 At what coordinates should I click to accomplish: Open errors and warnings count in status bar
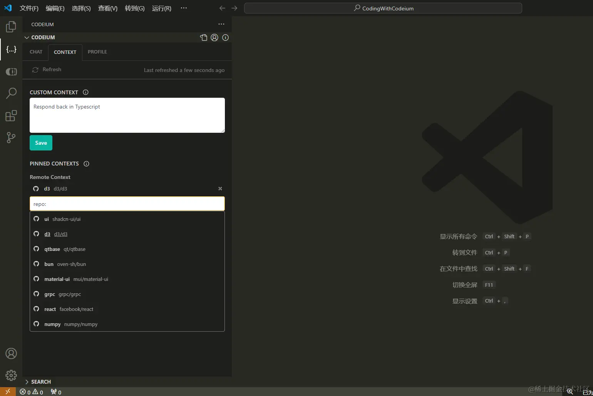tap(32, 392)
